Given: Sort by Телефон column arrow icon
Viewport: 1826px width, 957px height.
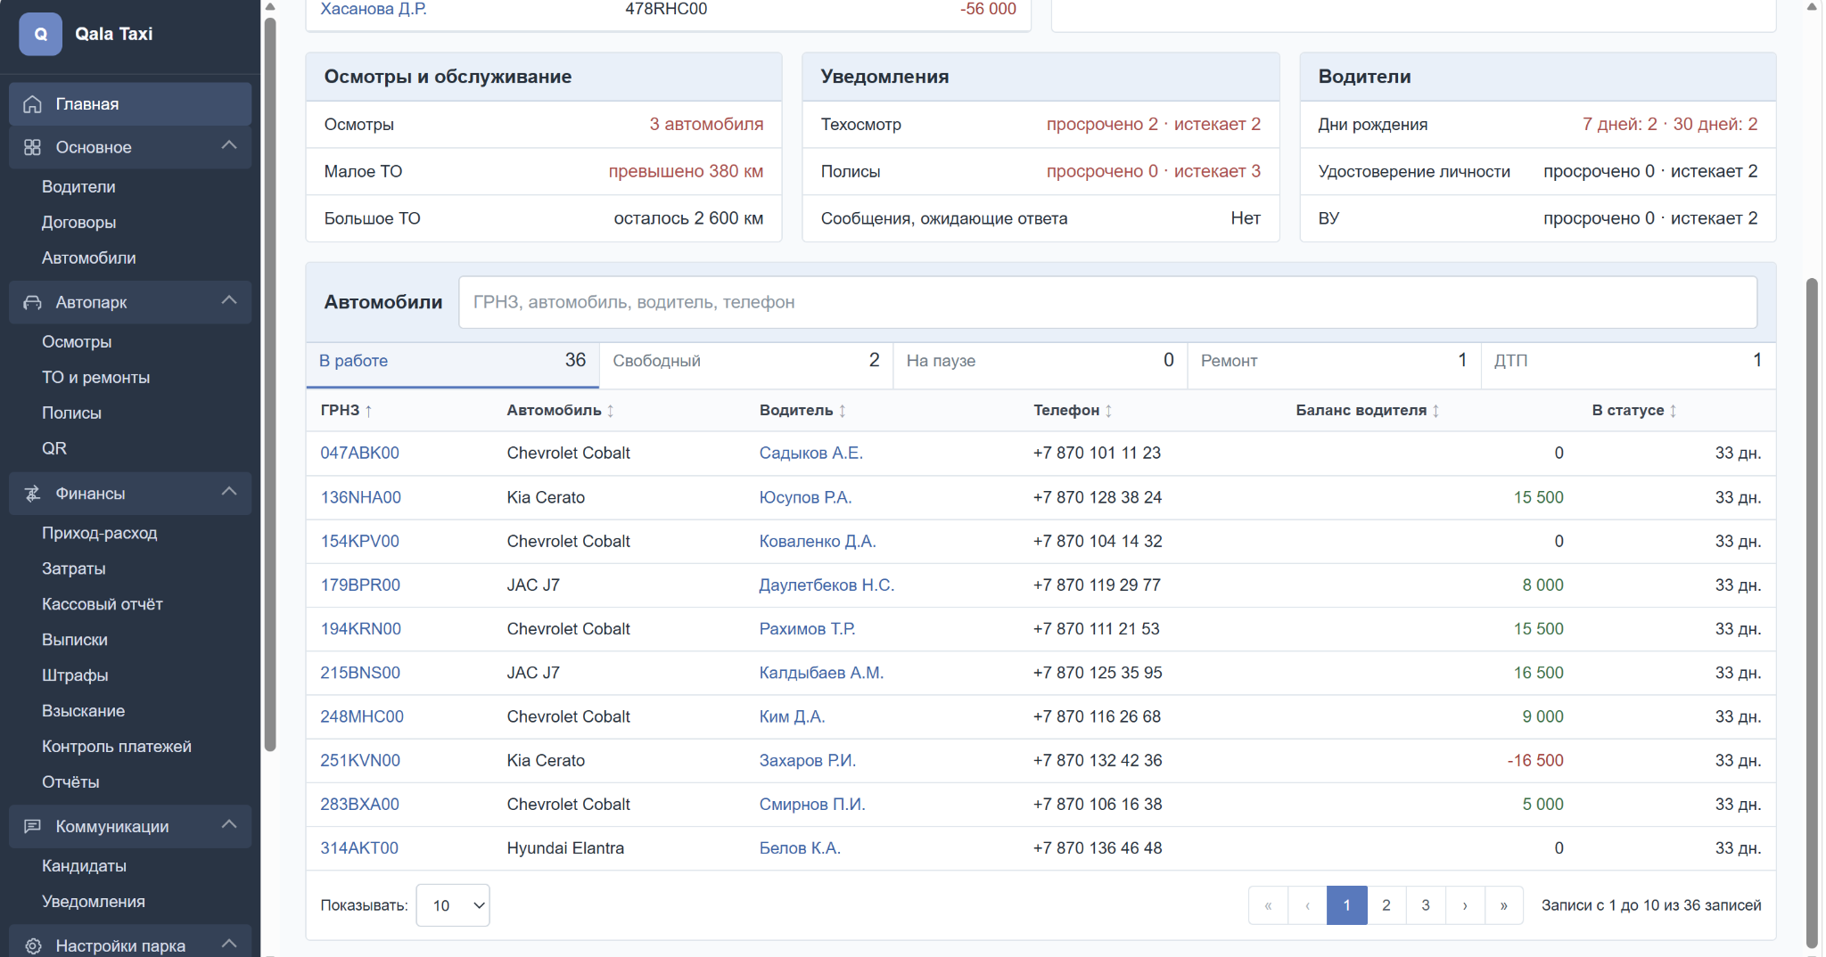Looking at the screenshot, I should coord(1108,411).
